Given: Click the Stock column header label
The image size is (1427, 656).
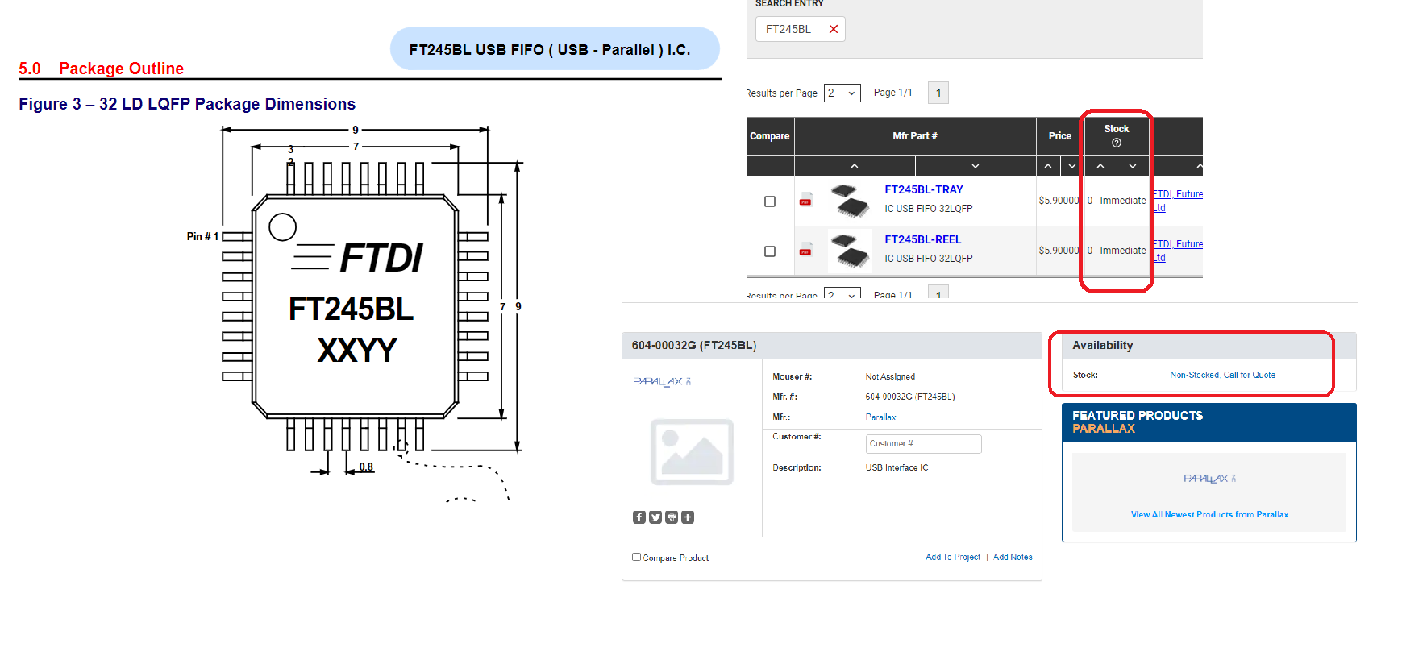Looking at the screenshot, I should pyautogui.click(x=1117, y=129).
